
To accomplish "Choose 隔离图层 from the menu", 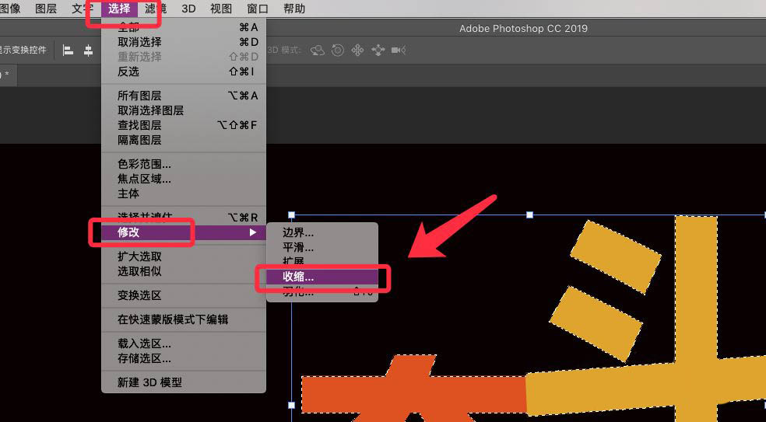I will tap(184, 141).
